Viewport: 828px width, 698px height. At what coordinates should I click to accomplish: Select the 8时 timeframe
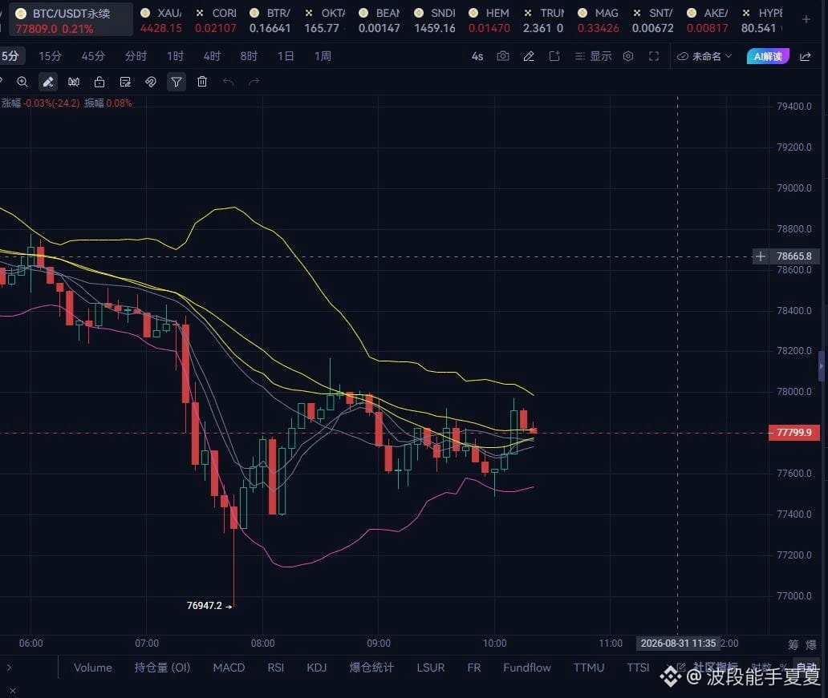pos(249,56)
